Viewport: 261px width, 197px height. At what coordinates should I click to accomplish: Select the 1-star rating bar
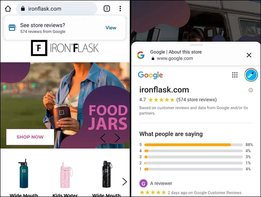point(194,169)
